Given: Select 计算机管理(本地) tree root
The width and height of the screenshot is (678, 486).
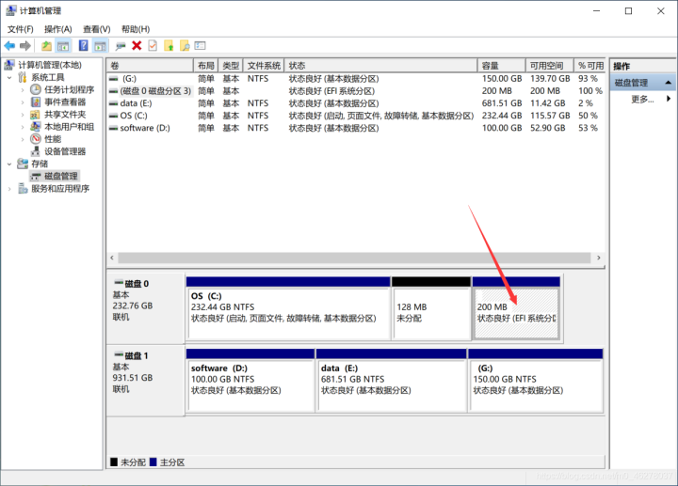Looking at the screenshot, I should tap(50, 65).
